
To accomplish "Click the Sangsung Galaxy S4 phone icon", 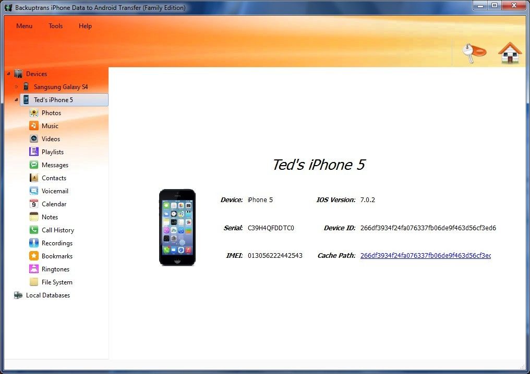I will pyautogui.click(x=26, y=87).
